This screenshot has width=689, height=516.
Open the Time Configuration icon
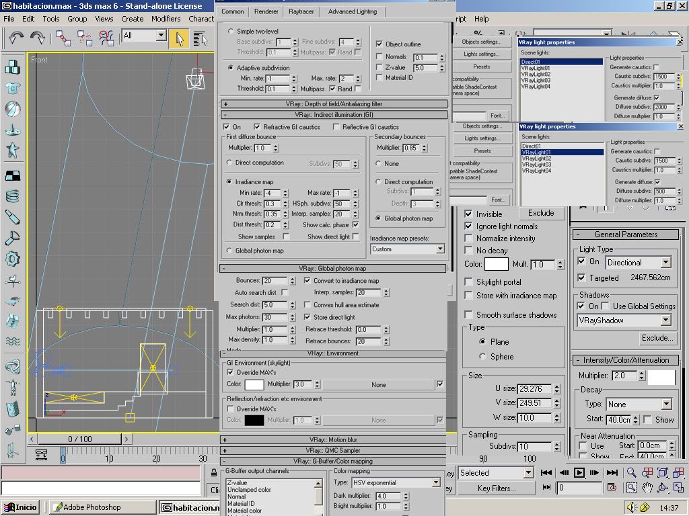pyautogui.click(x=612, y=488)
